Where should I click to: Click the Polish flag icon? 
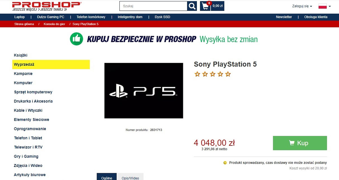(323, 6)
